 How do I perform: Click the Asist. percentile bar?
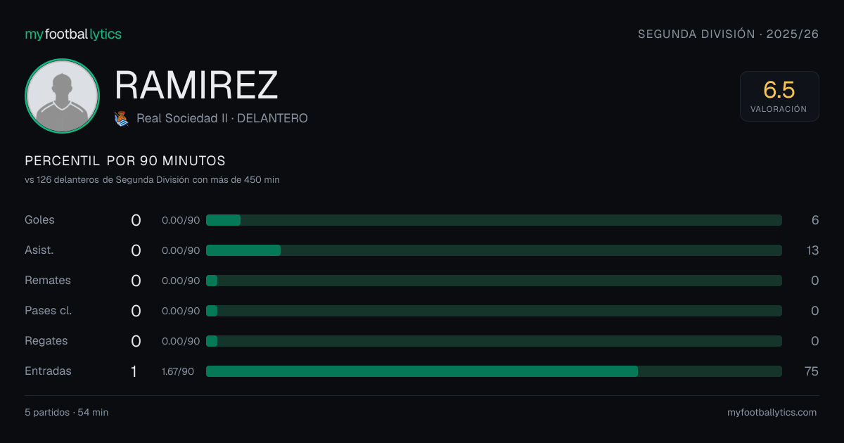coord(494,250)
